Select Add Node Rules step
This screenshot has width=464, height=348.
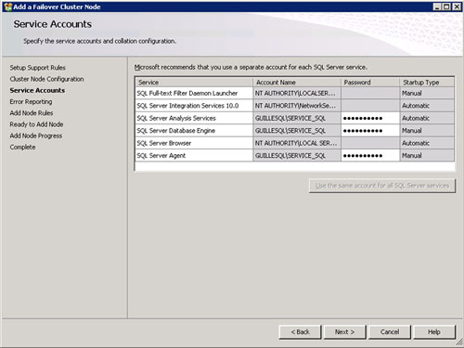(32, 113)
